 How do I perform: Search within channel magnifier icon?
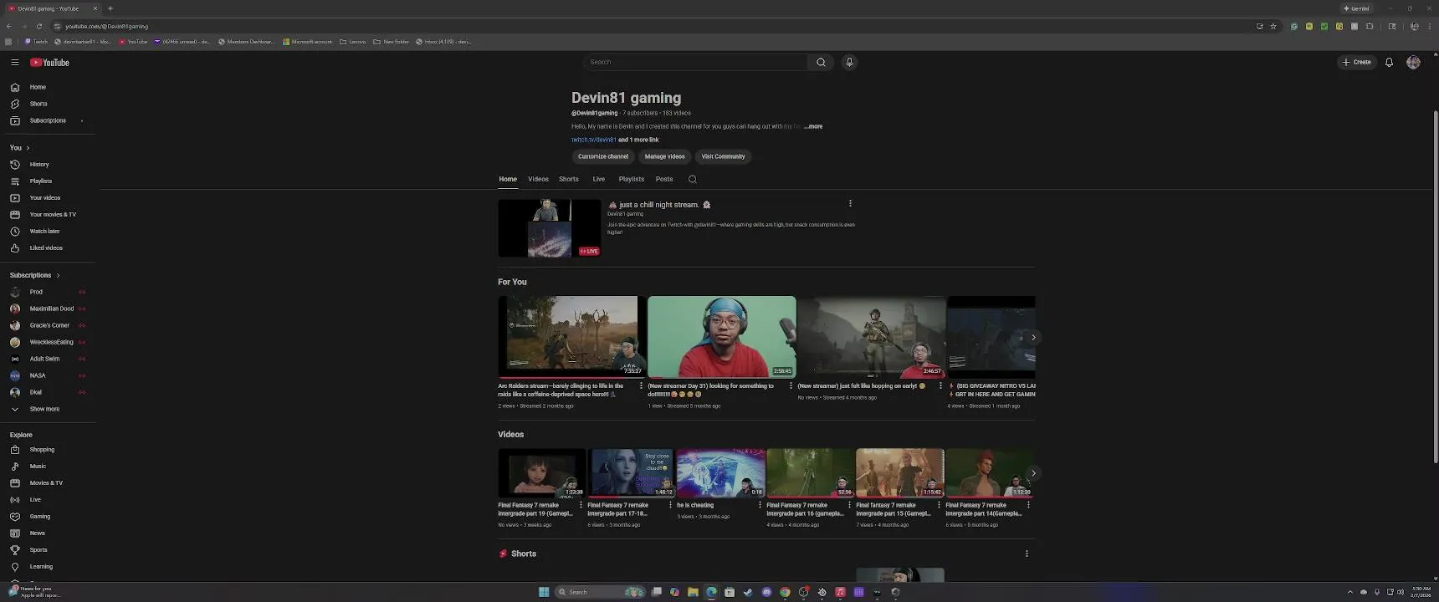[x=692, y=179]
